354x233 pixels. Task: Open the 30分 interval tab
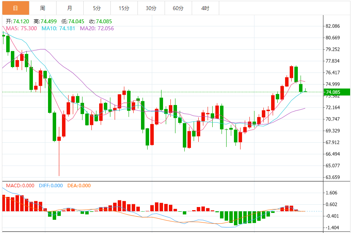151,8
